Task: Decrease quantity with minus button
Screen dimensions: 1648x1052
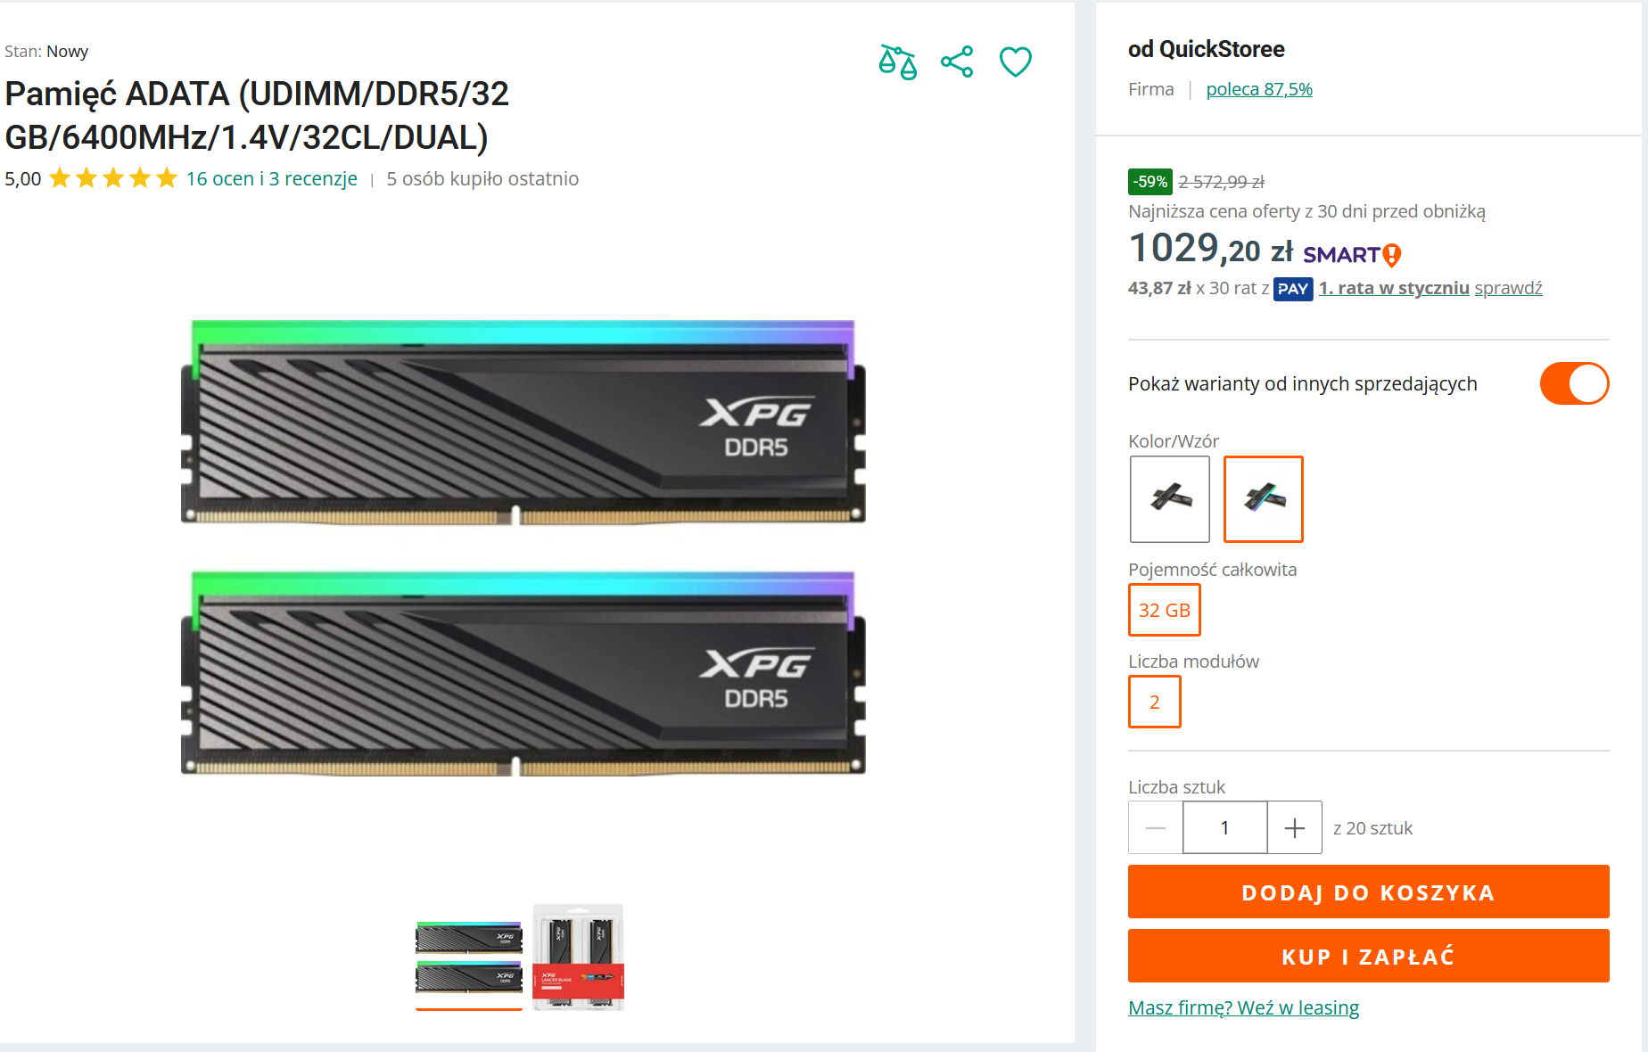Action: (x=1156, y=828)
